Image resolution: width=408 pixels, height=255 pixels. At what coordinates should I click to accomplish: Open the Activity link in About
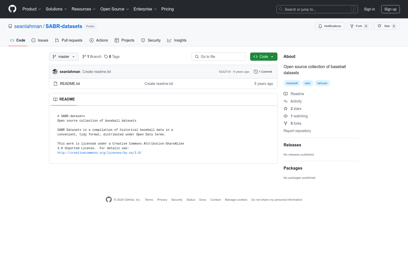(293, 101)
